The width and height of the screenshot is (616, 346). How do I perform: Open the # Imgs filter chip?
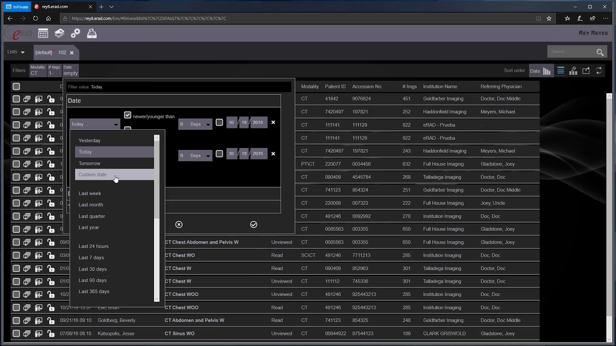[54, 71]
